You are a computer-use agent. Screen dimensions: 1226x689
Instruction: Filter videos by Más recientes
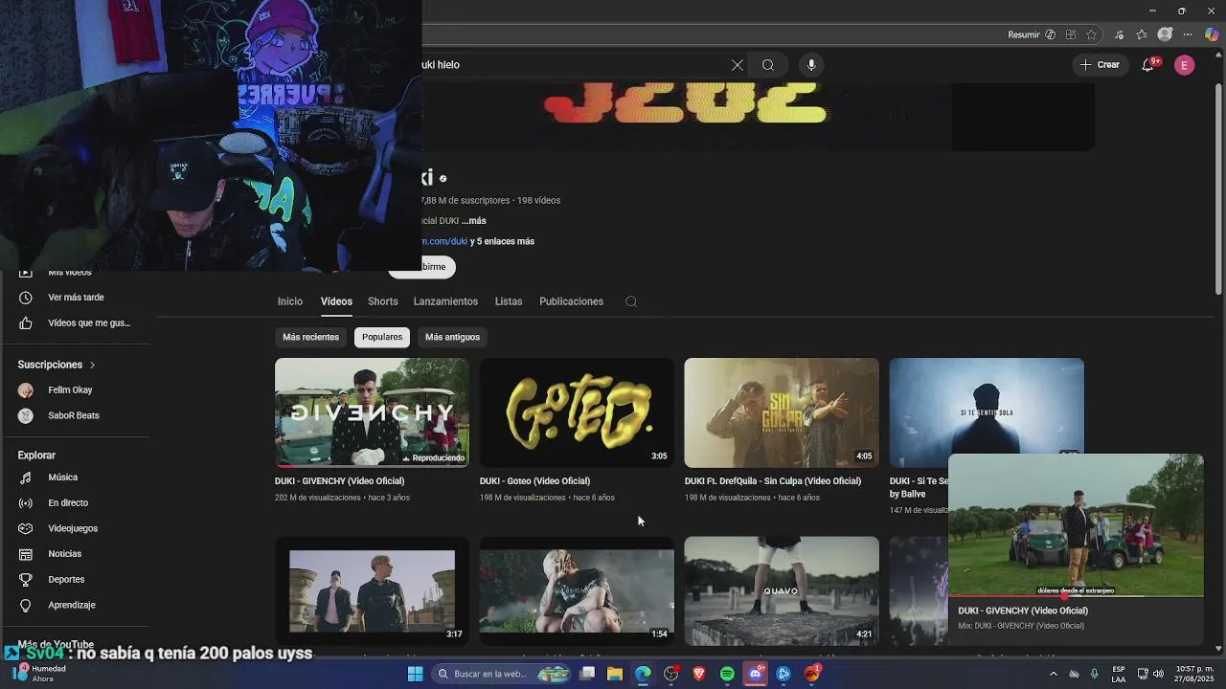[310, 337]
